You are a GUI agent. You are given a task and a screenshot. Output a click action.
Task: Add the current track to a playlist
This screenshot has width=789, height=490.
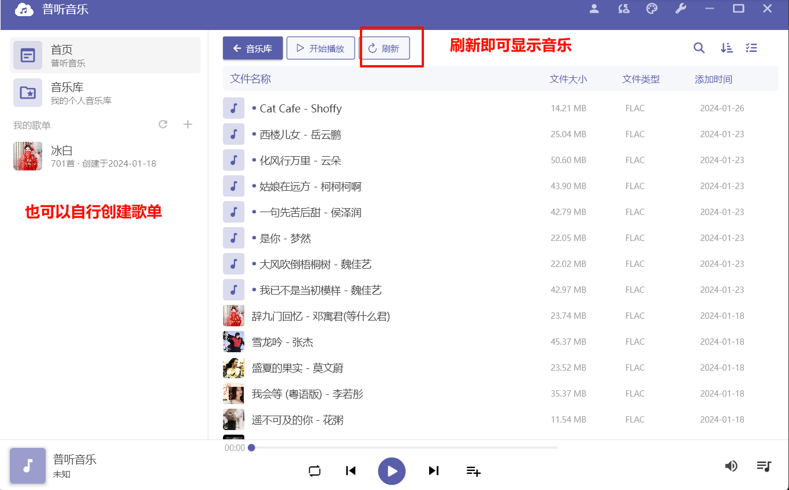[473, 471]
